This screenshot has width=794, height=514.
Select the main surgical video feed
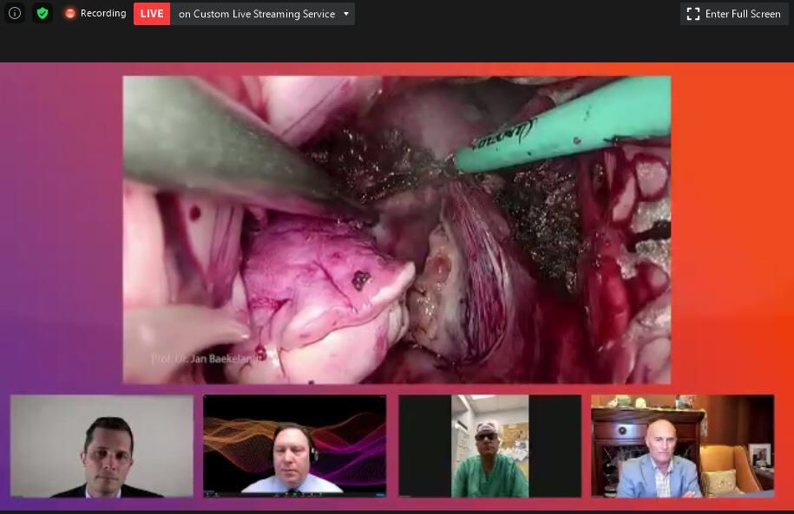coord(397,230)
